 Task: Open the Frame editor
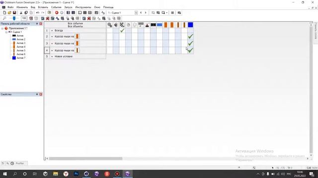point(73,13)
